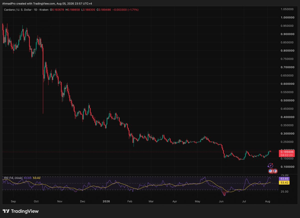Click the 0.350000 price scale label
The height and width of the screenshot is (218, 300).
(287, 125)
